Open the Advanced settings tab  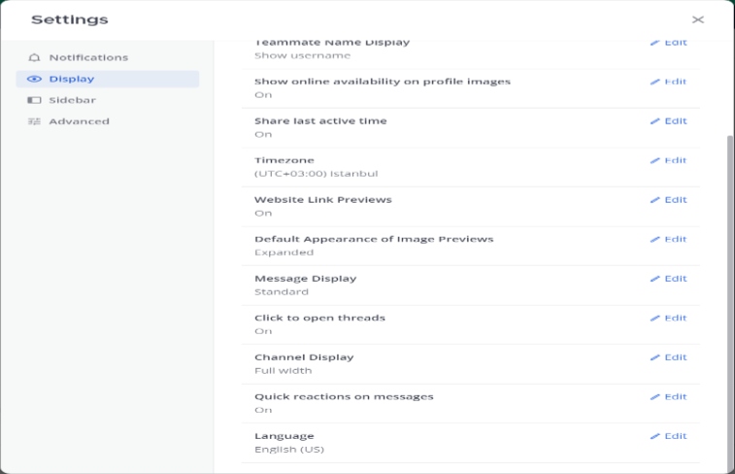79,121
